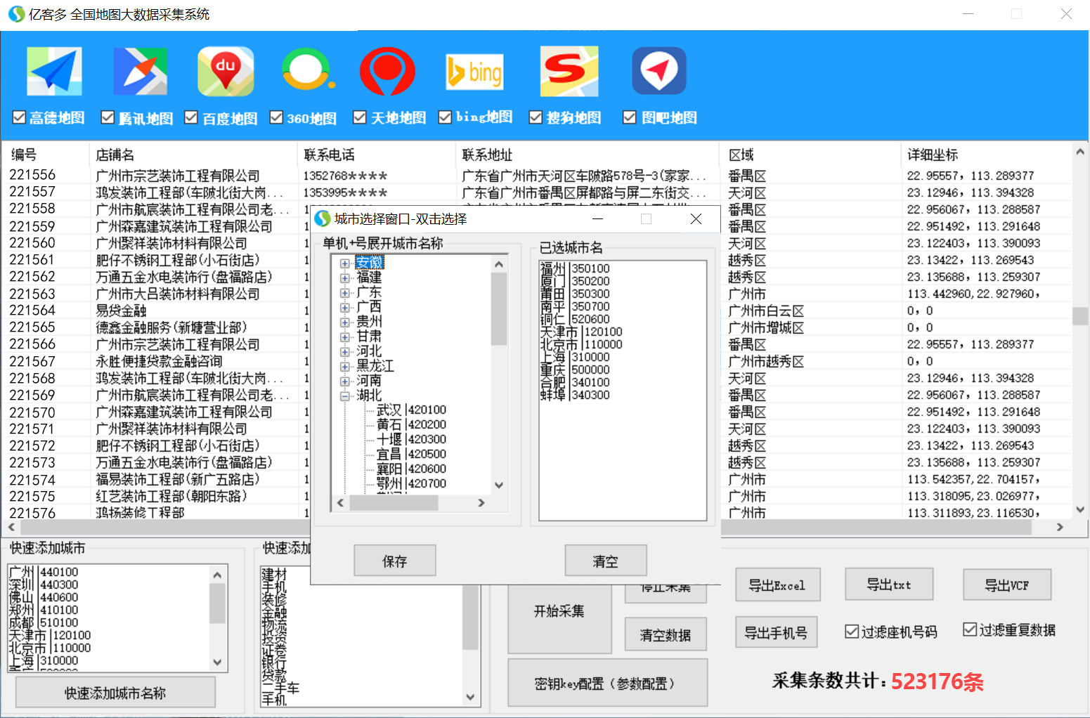1090x718 pixels.
Task: Select the 天地图 red icon
Action: pyautogui.click(x=388, y=70)
